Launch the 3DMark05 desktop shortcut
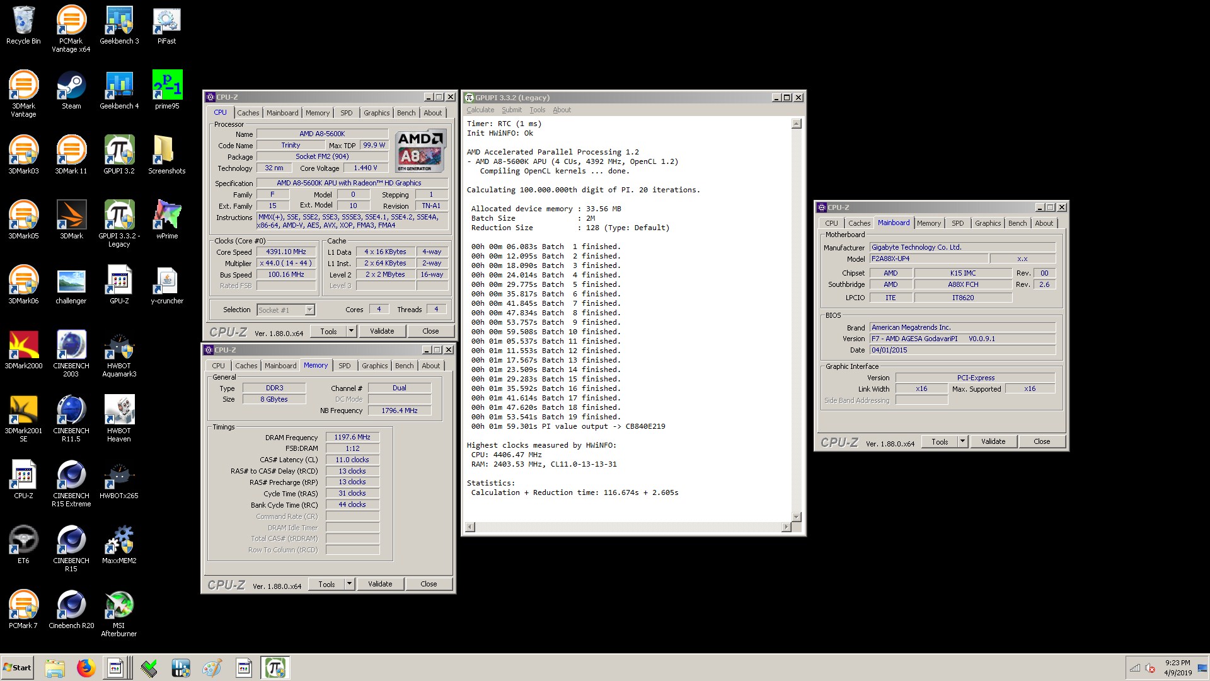This screenshot has width=1210, height=681. [x=23, y=220]
